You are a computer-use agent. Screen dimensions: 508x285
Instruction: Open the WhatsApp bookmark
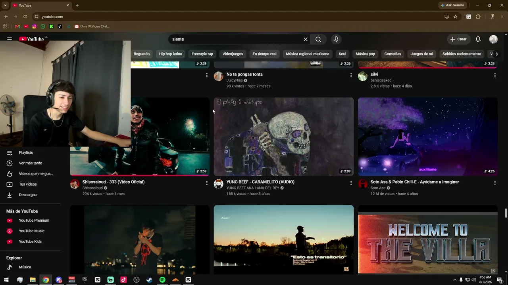43,27
